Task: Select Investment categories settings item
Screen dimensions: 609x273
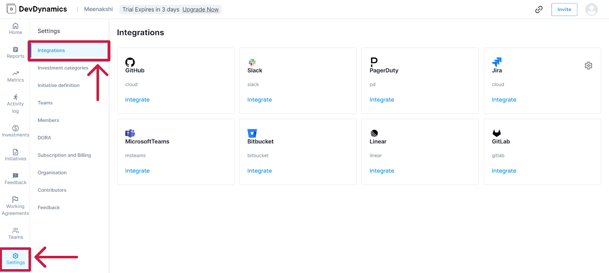Action: (63, 68)
